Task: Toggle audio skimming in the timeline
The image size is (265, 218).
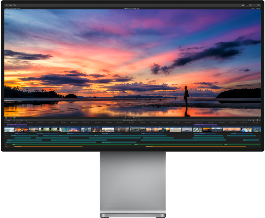Action: (246, 120)
